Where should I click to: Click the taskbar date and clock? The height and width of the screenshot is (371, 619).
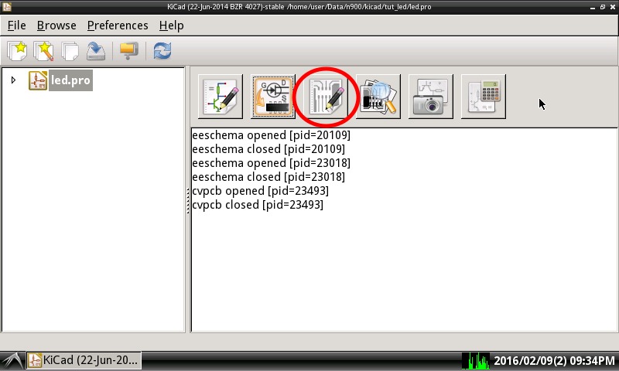(x=554, y=361)
